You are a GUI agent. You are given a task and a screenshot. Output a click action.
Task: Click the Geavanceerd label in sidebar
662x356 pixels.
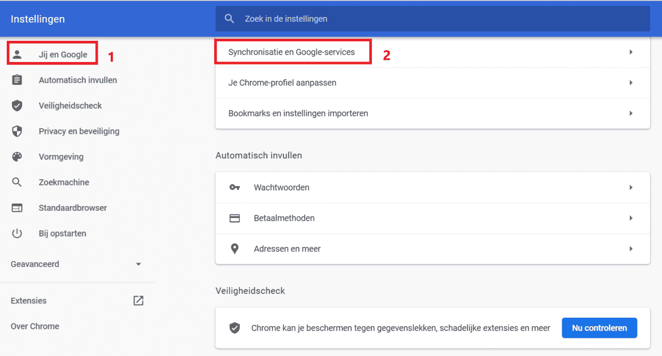(35, 264)
